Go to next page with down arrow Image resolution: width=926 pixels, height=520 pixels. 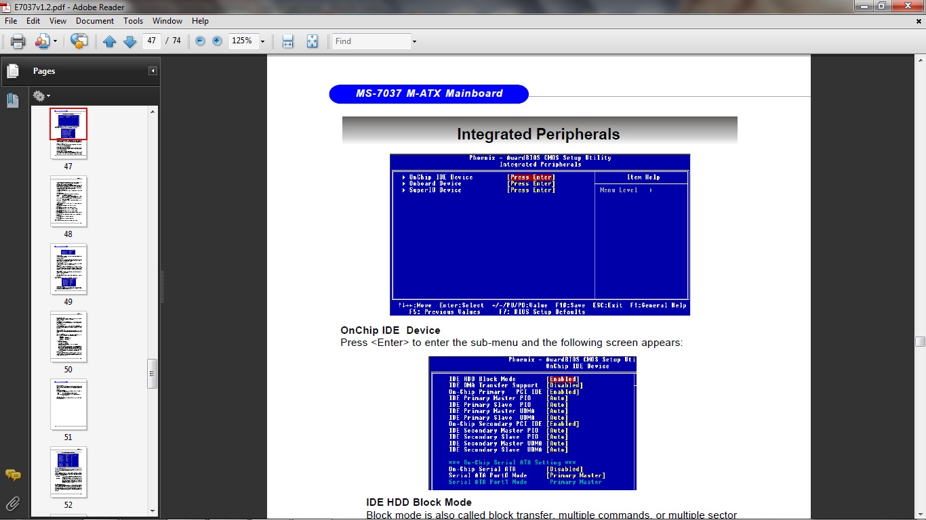[129, 41]
